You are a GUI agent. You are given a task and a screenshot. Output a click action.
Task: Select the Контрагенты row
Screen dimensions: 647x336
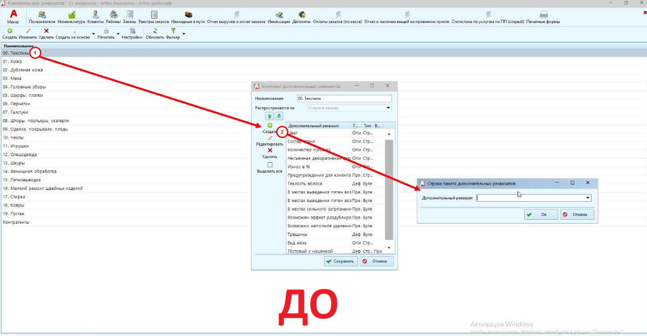pos(323,222)
